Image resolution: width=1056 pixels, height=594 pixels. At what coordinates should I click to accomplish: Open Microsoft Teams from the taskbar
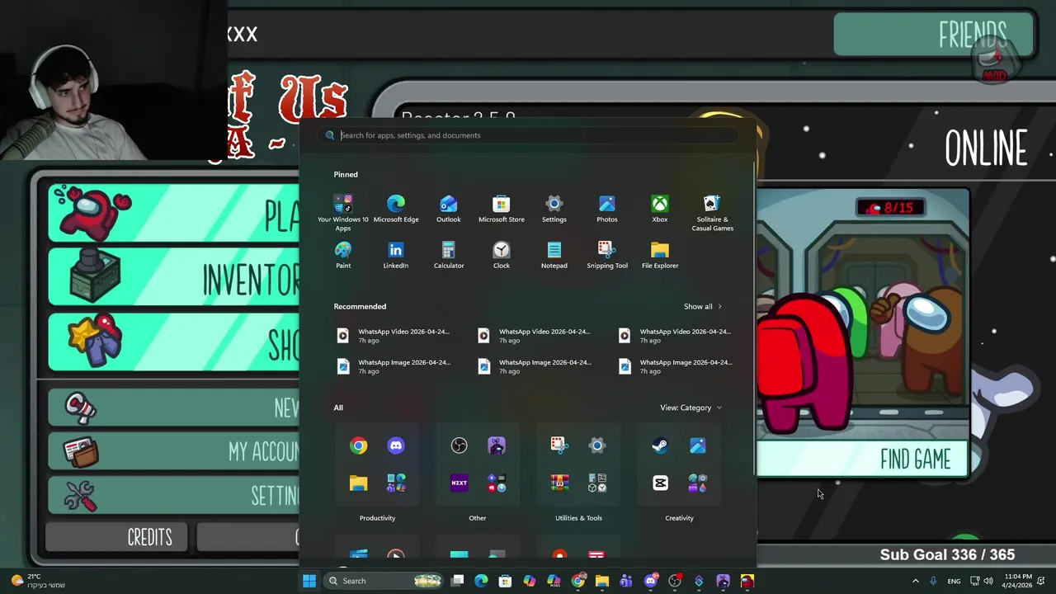pyautogui.click(x=626, y=581)
